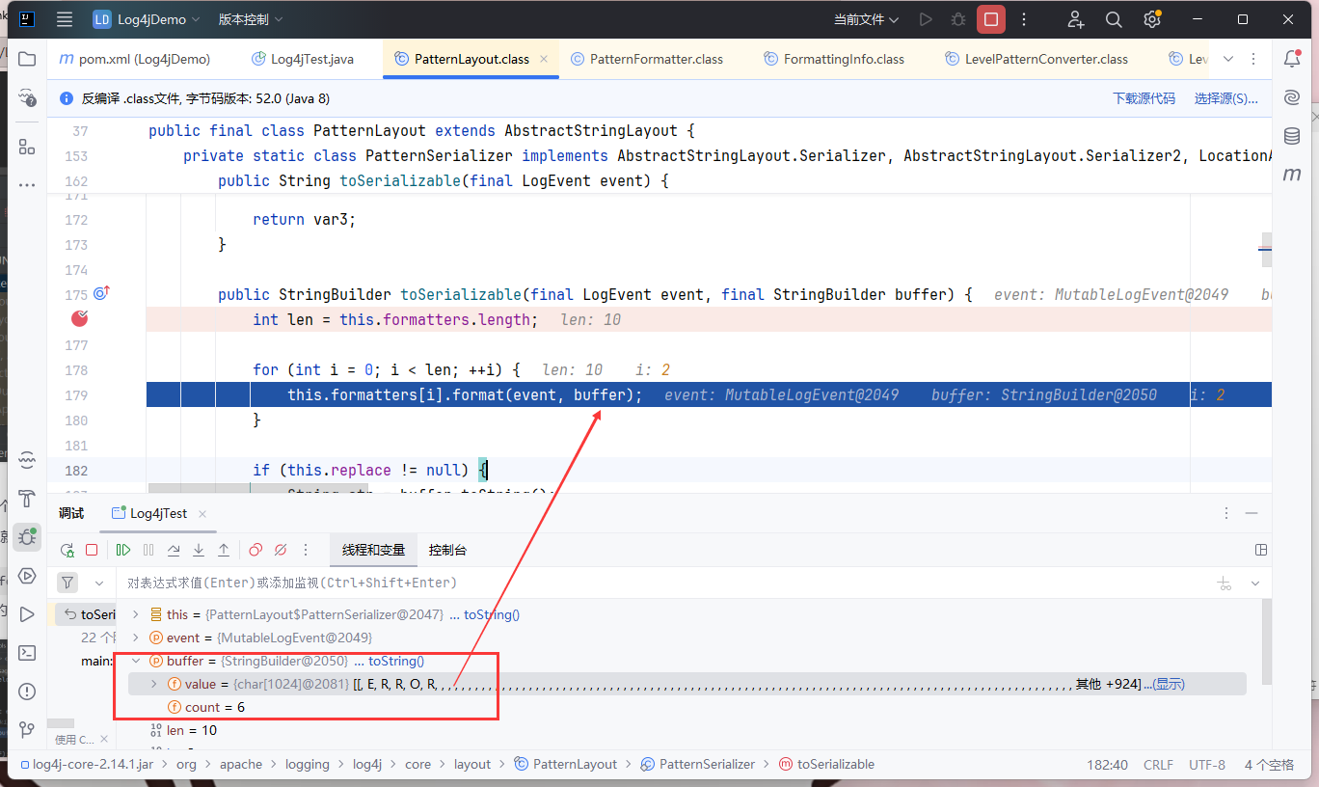The image size is (1319, 787).
Task: Open the View Breakpoints dialog icon
Action: (256, 550)
